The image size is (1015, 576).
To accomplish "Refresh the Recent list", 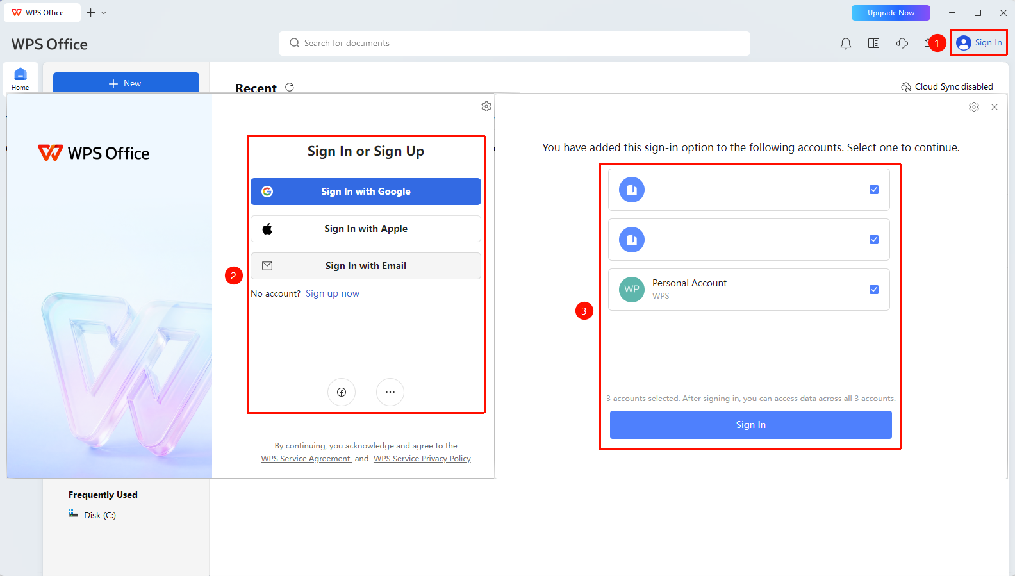I will pos(290,87).
